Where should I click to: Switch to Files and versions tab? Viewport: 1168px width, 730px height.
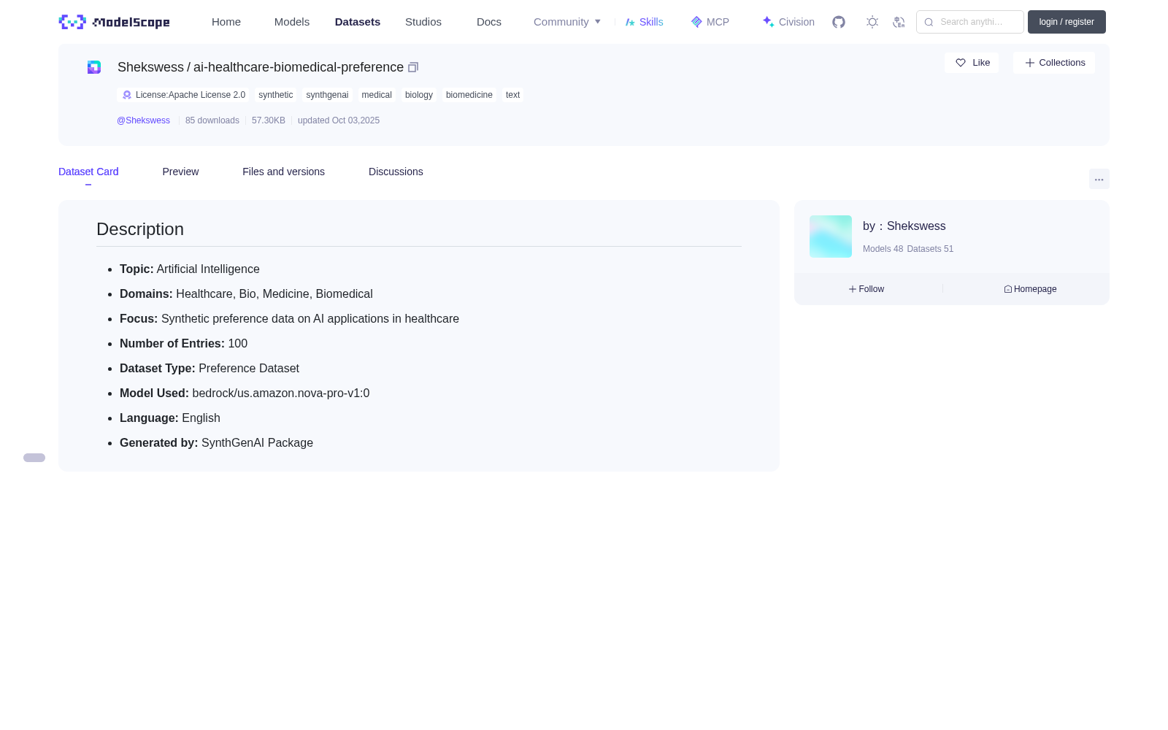pyautogui.click(x=283, y=172)
